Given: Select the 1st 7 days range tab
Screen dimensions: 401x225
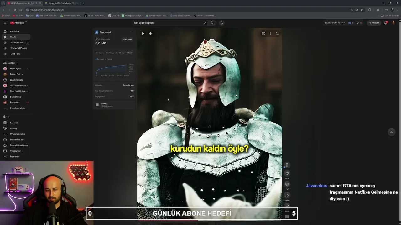Looking at the screenshot, I should click(110, 53).
